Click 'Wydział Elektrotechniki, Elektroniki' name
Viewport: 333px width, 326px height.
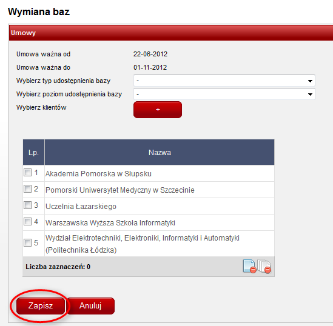click(143, 244)
